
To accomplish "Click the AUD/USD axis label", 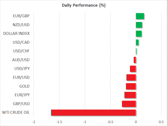I will (21, 60).
